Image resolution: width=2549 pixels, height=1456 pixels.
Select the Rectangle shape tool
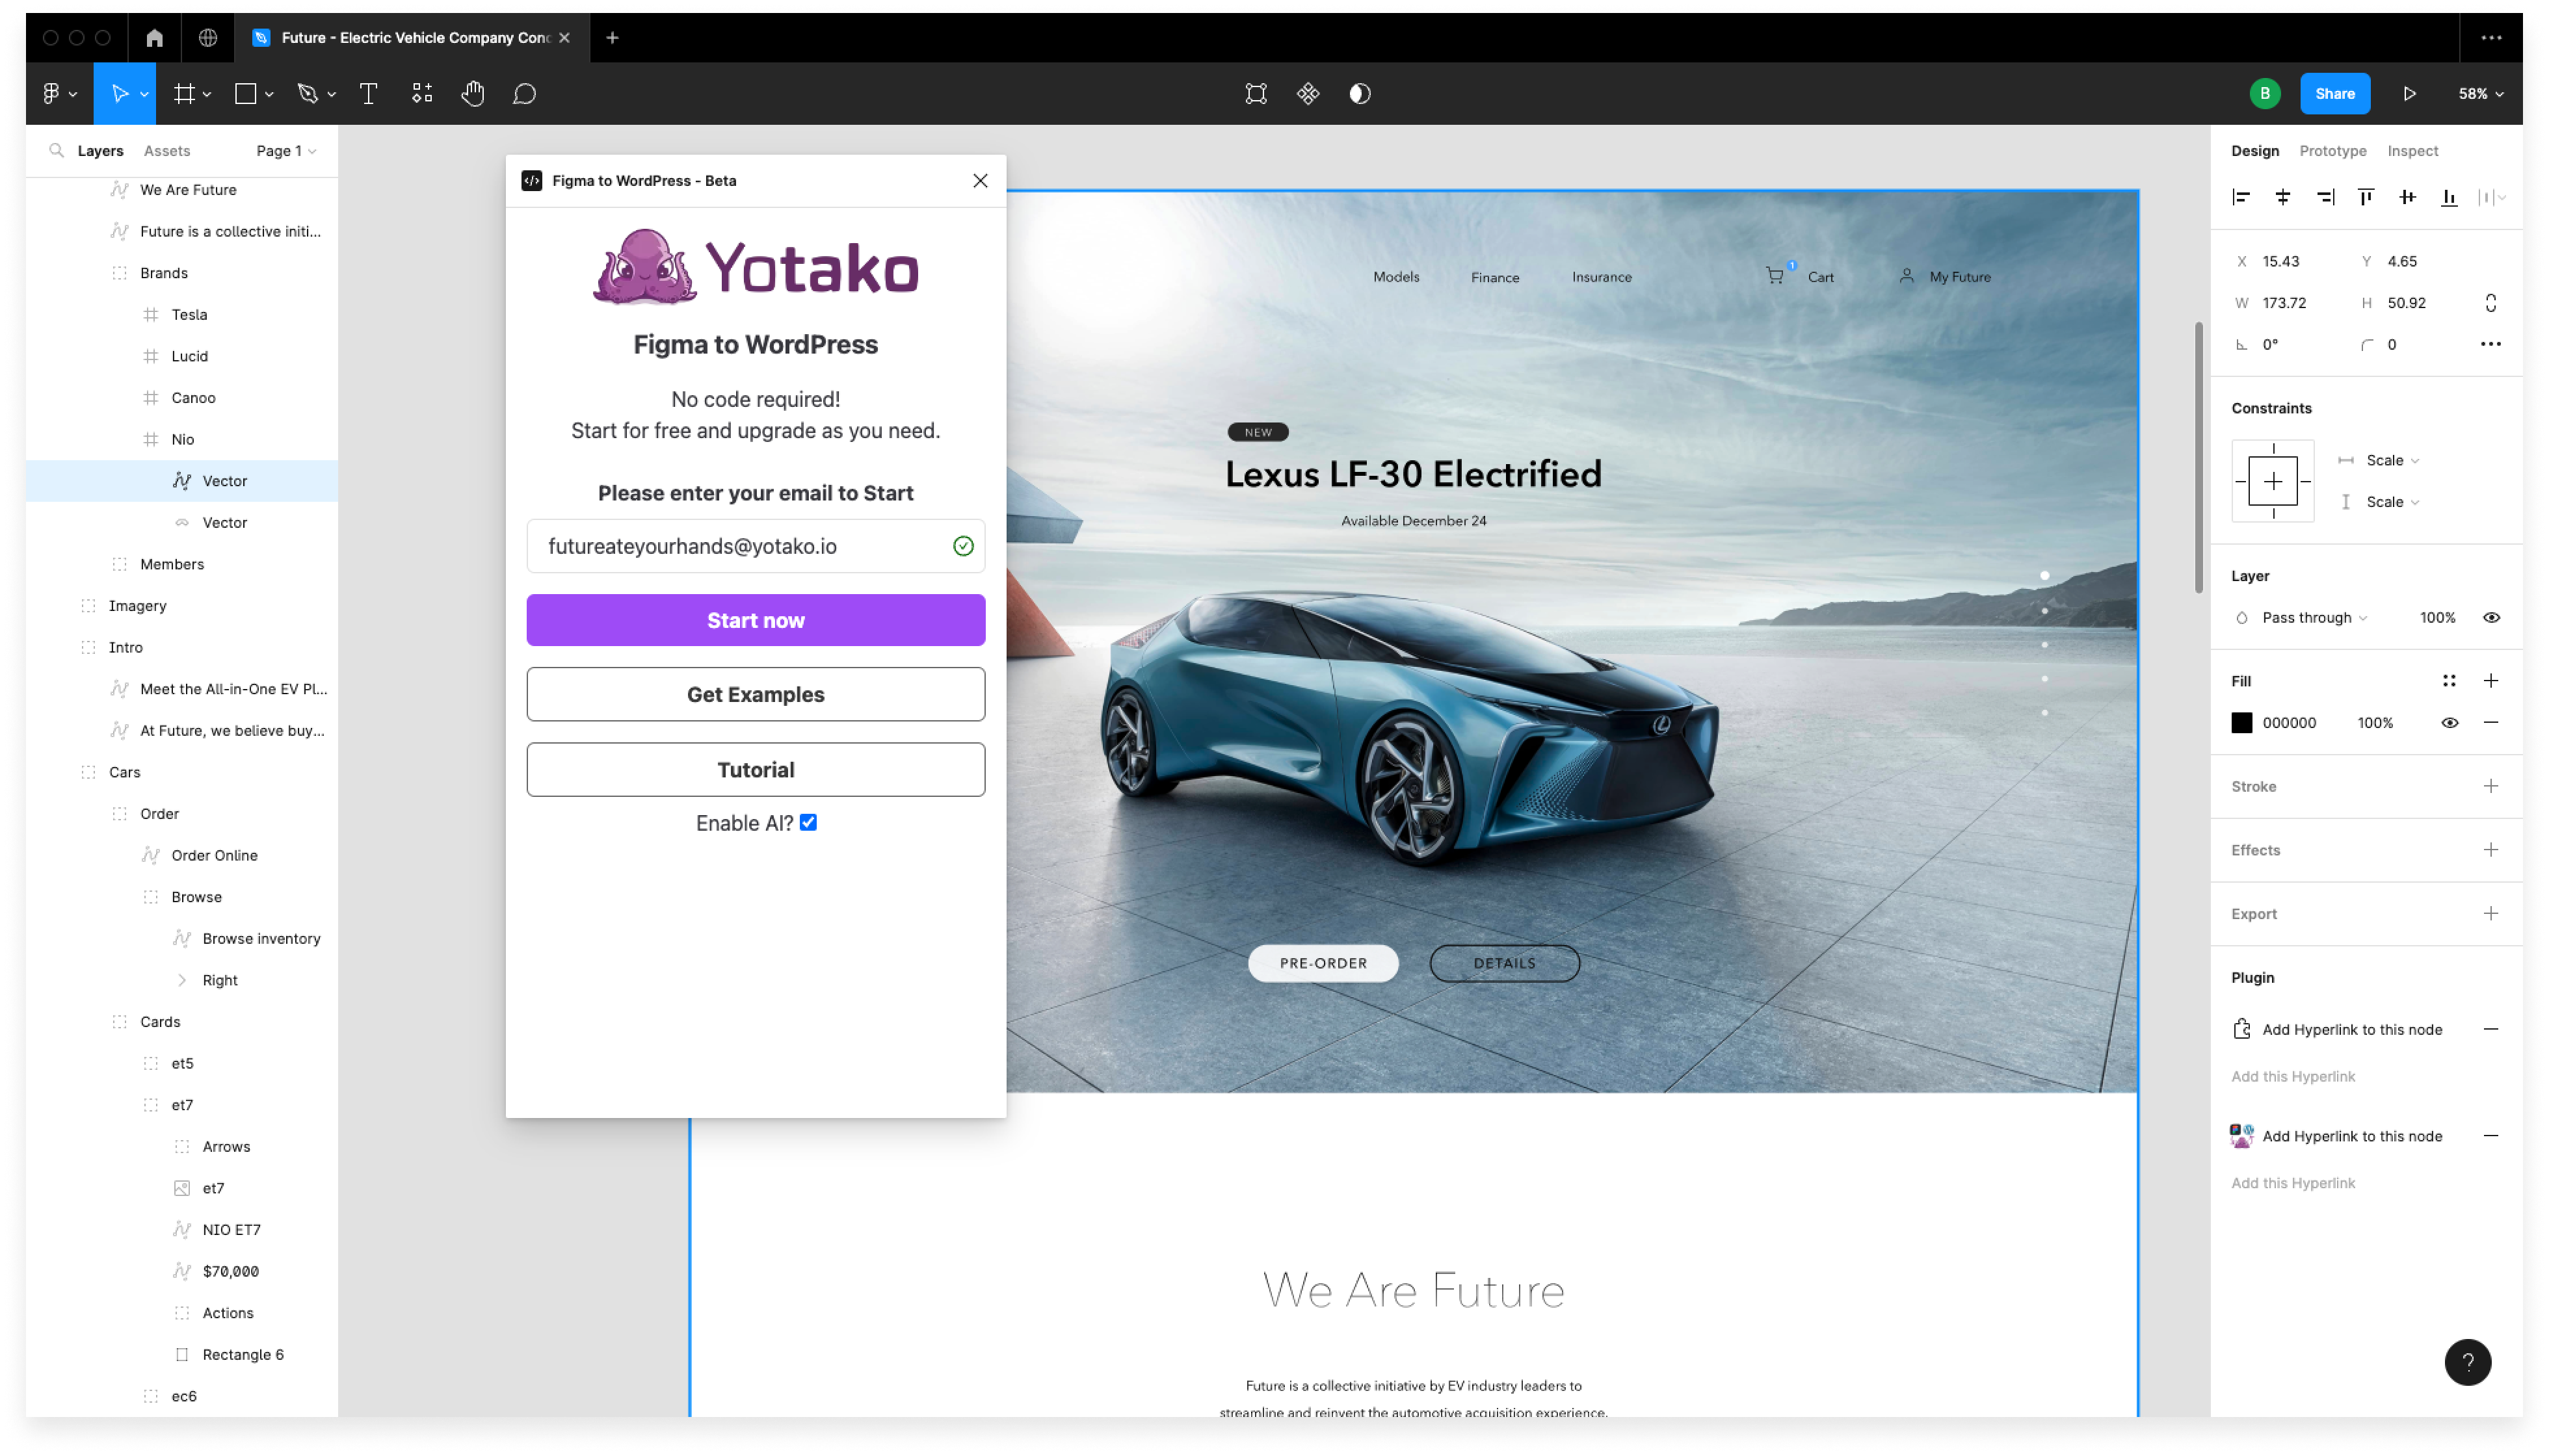tap(245, 94)
